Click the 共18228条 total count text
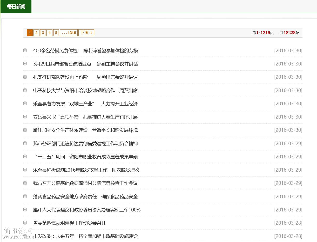 point(289,33)
